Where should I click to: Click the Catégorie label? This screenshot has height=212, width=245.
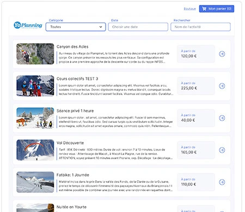pyautogui.click(x=56, y=20)
